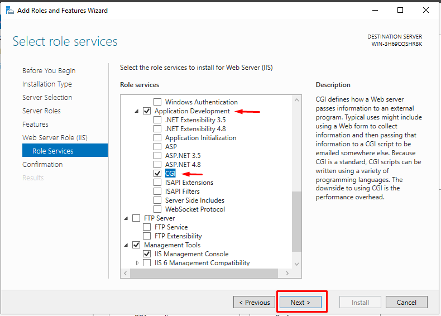Viewport: 441px width, 316px height.
Task: Check the WebSocket Protocol option
Action: 157,209
